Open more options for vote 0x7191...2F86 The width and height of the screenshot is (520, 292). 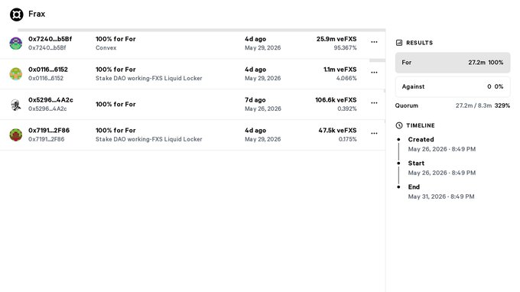tap(374, 134)
